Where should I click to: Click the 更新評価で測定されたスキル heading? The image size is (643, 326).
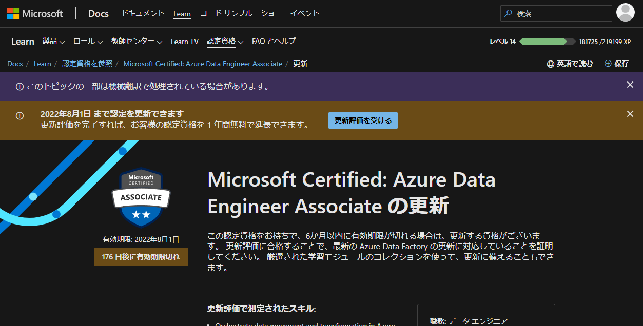click(261, 309)
